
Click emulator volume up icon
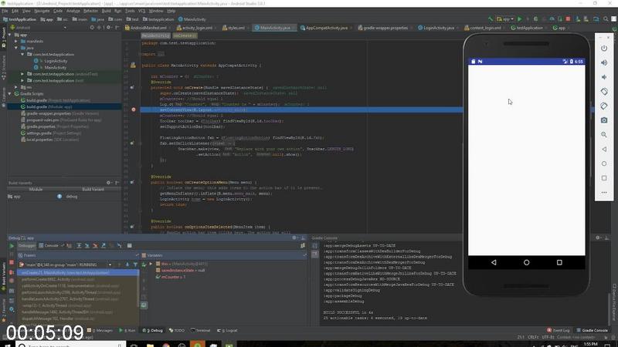604,62
